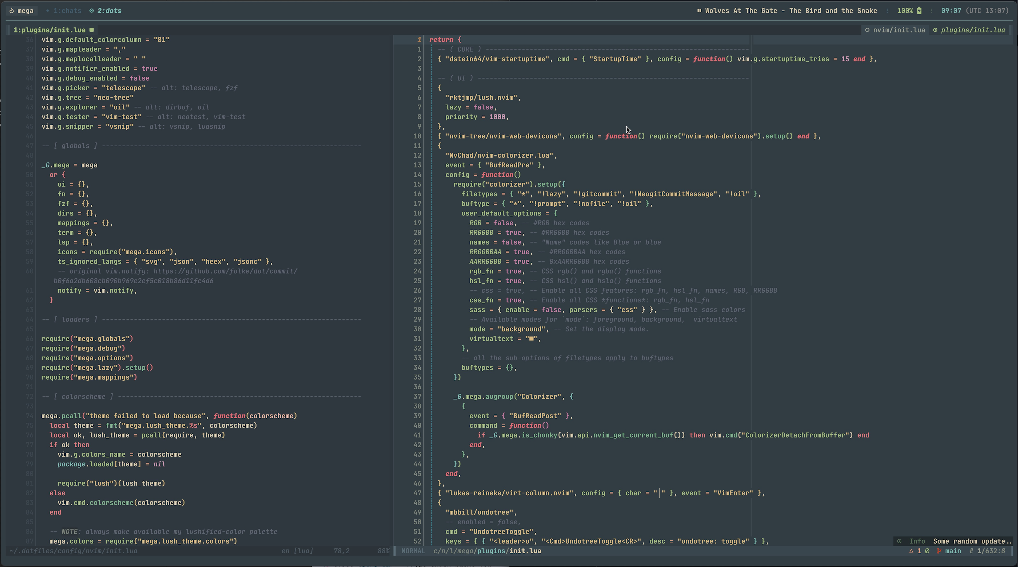
Task: Switch to the nvim/init.lua tab
Action: pyautogui.click(x=899, y=30)
